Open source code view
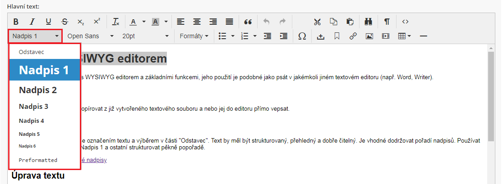Screen dimensions: 503x184 tap(405, 22)
